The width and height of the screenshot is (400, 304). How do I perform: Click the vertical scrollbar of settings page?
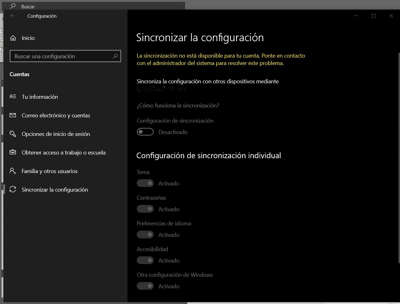click(x=399, y=158)
